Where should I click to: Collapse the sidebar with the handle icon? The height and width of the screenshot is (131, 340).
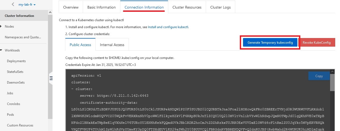click(51, 78)
